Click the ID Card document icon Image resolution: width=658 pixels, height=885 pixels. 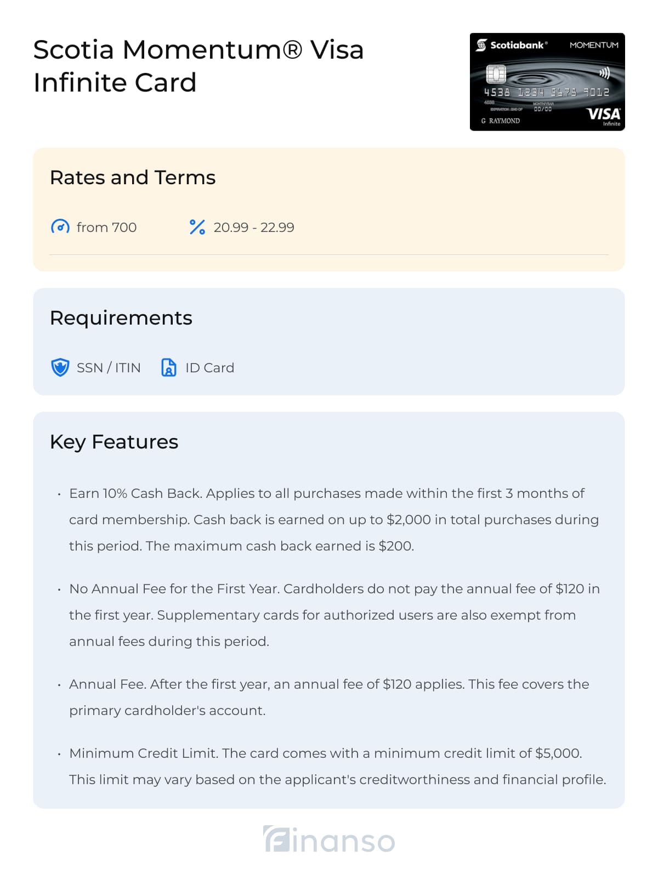pyautogui.click(x=169, y=367)
